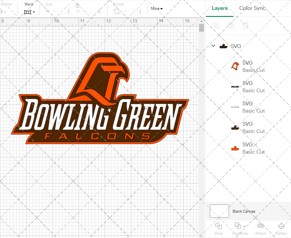The height and width of the screenshot is (238, 291).
Task: Open the Combine dropdown arrow
Action: pos(244,226)
